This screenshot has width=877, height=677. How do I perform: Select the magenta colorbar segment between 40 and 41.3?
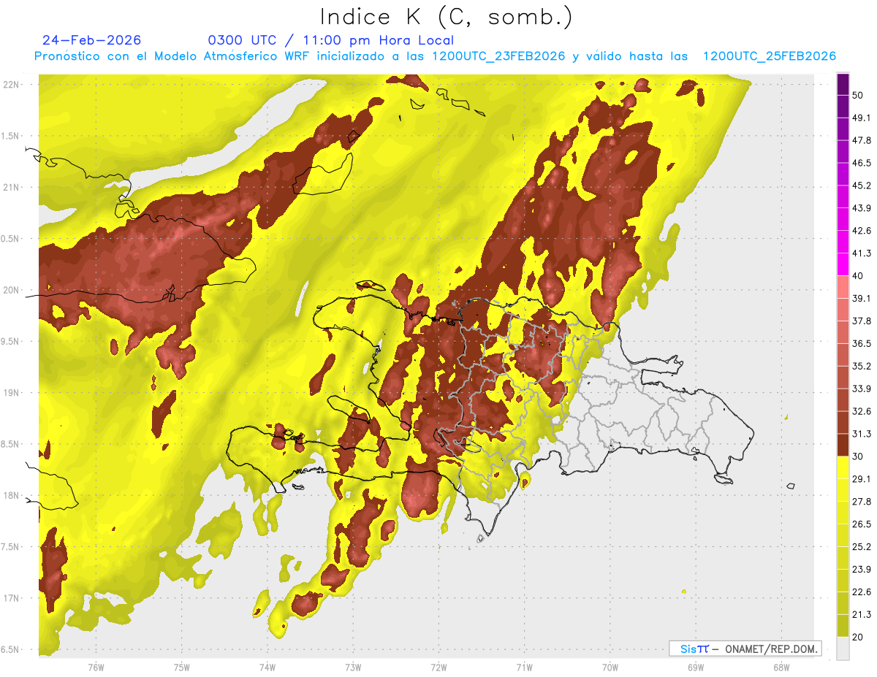(x=843, y=264)
